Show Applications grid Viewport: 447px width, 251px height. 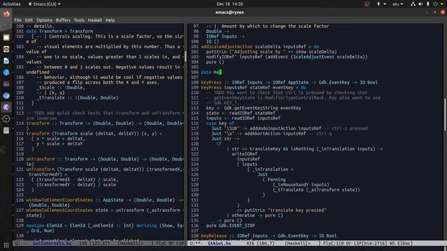(6, 245)
